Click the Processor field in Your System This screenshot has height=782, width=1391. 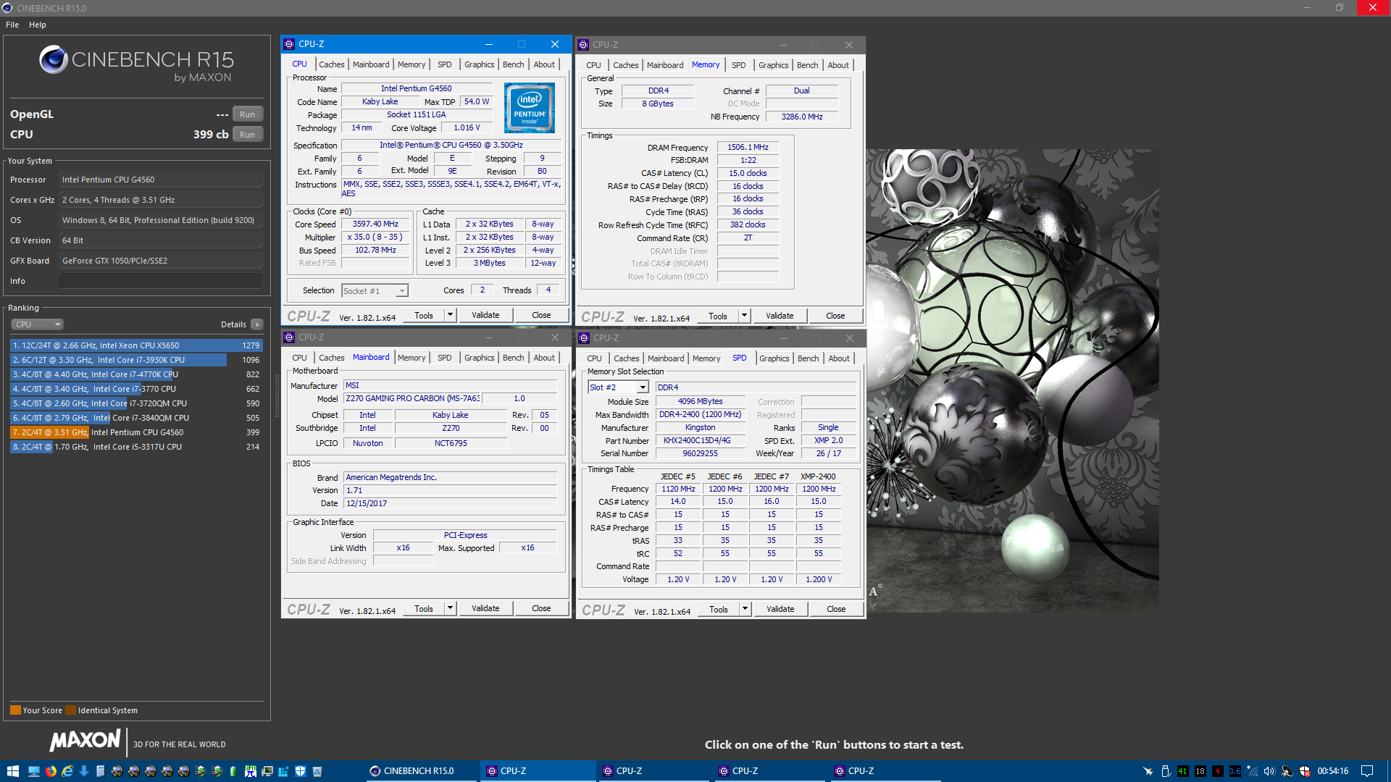click(x=161, y=180)
